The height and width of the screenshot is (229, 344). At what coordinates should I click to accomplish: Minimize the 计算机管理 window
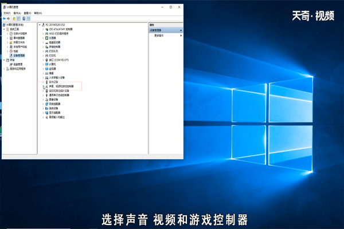(x=162, y=7)
